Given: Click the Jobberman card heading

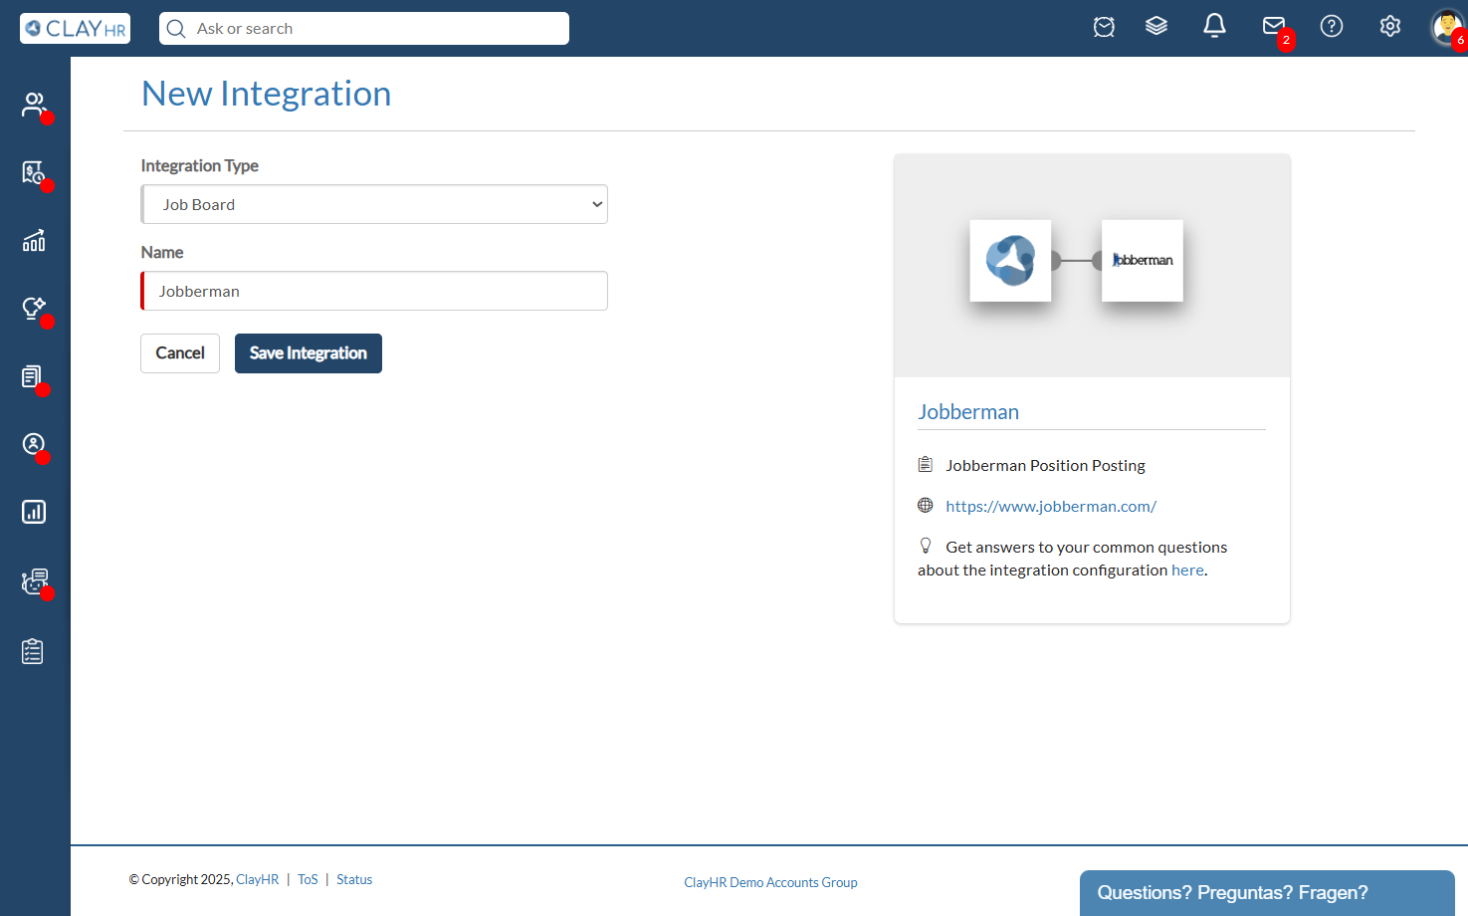Looking at the screenshot, I should (x=968, y=412).
